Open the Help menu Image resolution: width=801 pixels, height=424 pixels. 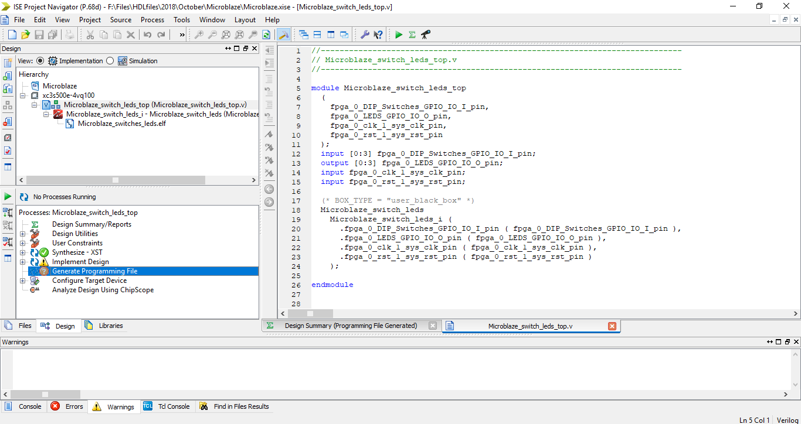[273, 20]
